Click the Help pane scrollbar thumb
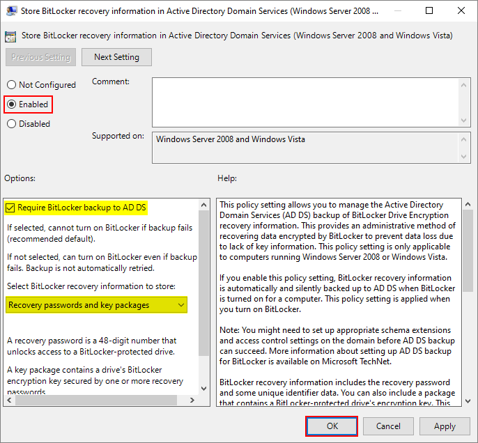The height and width of the screenshot is (443, 478). [468, 251]
